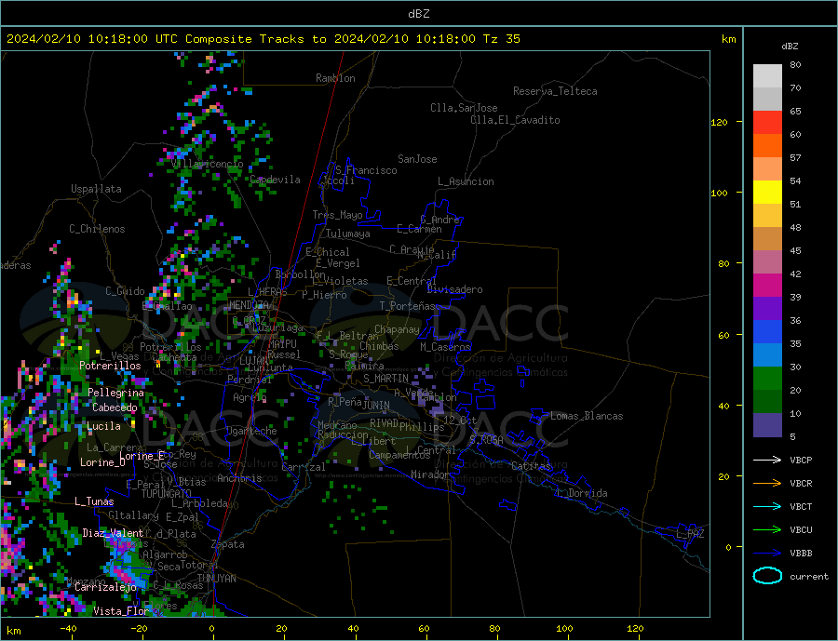Click the 51 dBZ yellow swatch
Viewport: 838px width, 641px height.
767,193
